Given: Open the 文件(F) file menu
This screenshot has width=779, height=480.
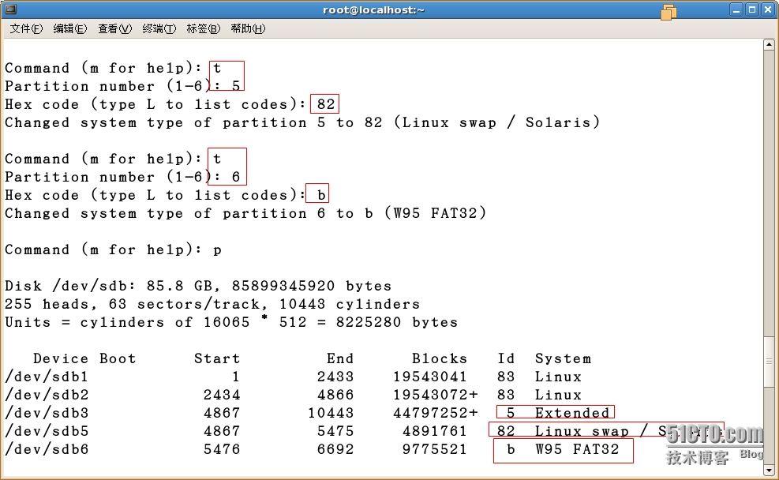Looking at the screenshot, I should tap(26, 29).
